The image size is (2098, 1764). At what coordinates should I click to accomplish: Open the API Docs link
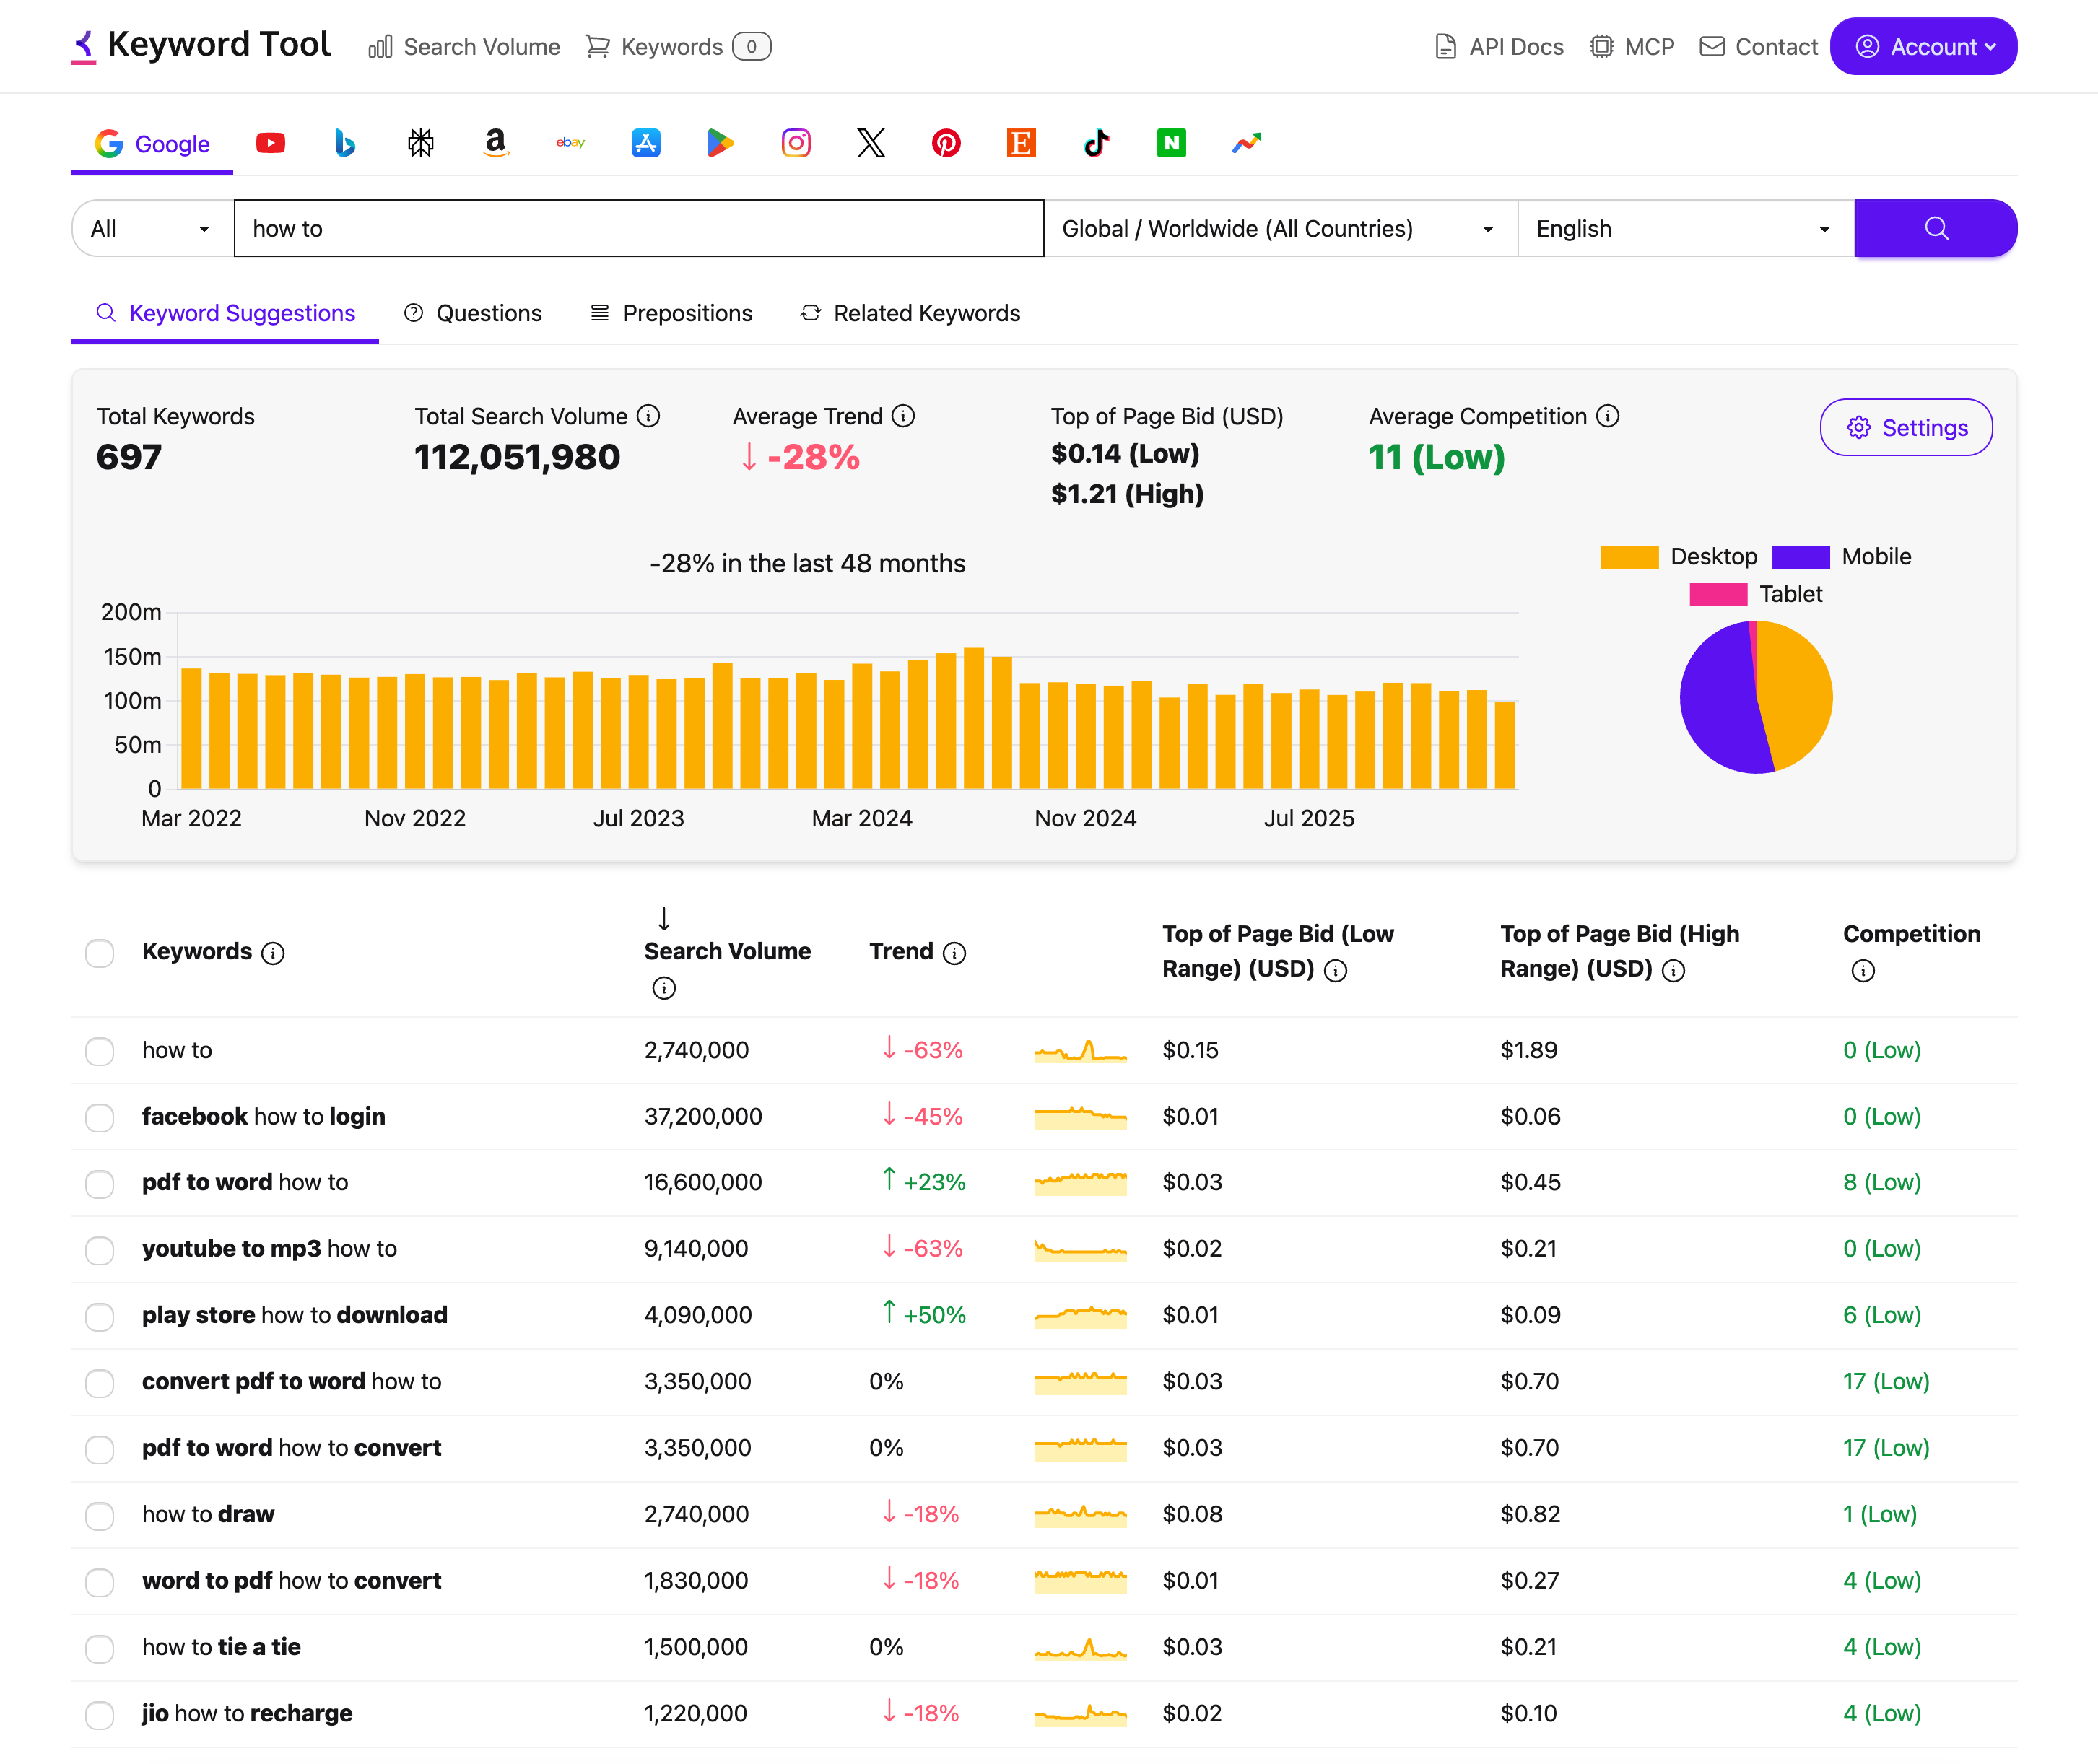pos(1499,46)
